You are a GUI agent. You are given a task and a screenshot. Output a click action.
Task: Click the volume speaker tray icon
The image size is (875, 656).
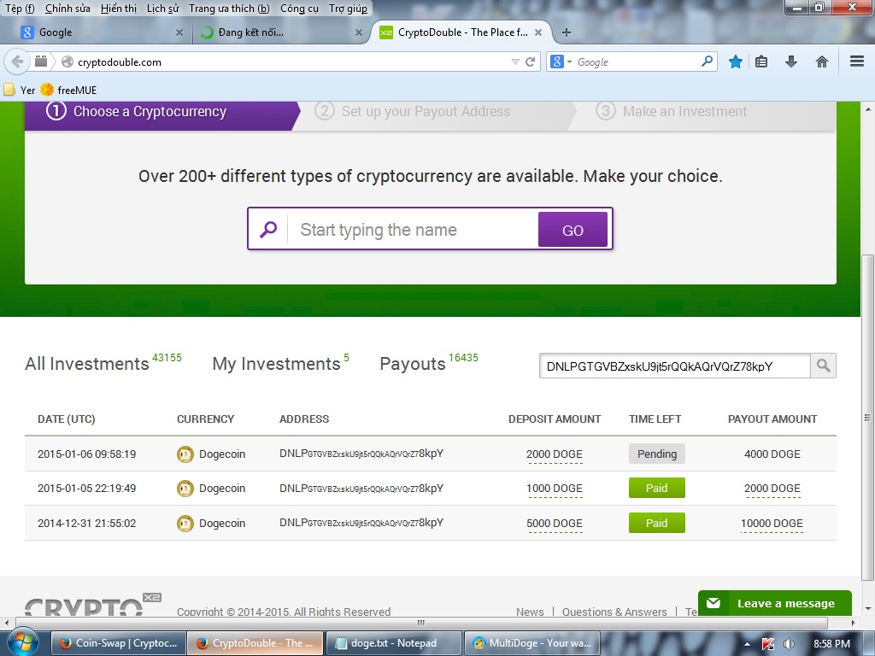789,644
